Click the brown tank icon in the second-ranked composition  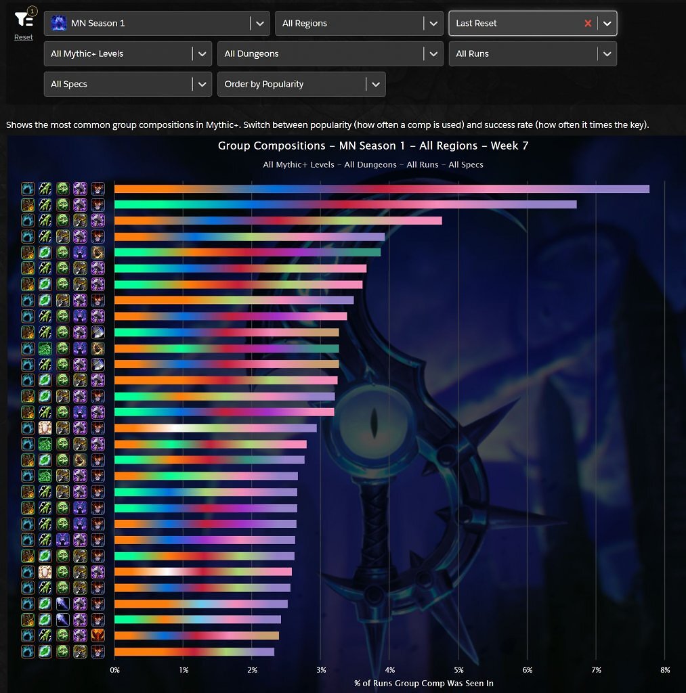(27, 204)
